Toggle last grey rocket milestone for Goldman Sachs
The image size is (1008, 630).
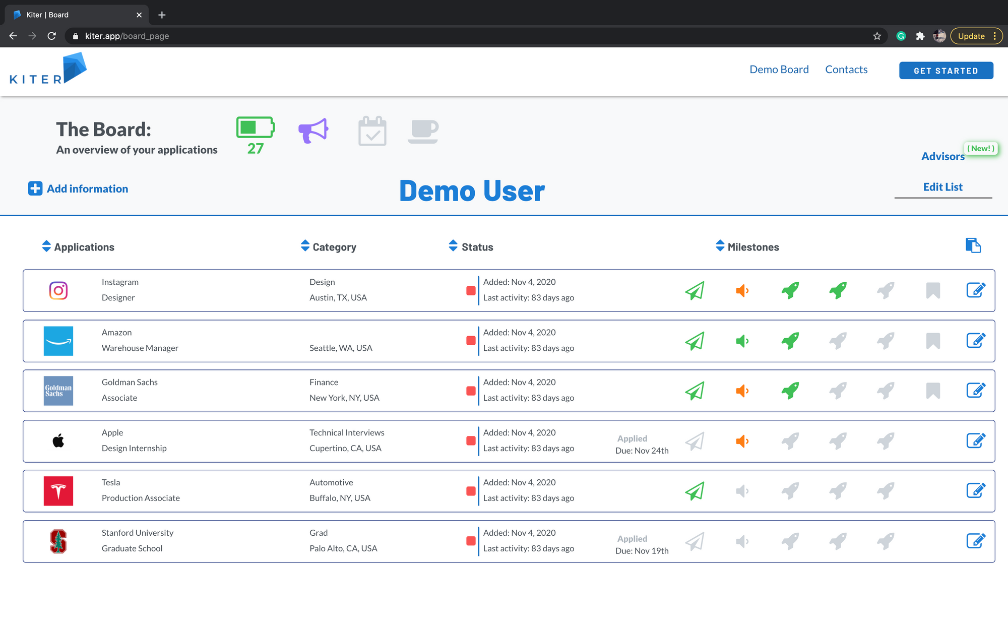click(x=886, y=391)
